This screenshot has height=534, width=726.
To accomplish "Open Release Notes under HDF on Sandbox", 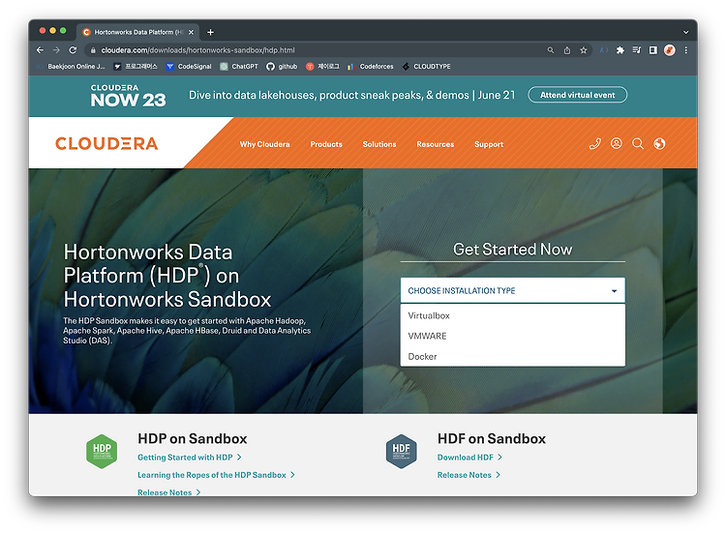I will pyautogui.click(x=469, y=475).
